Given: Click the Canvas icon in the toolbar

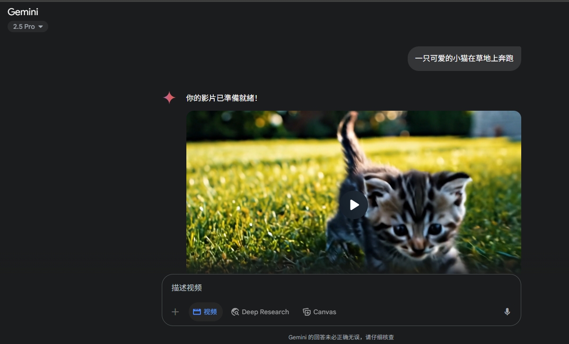Looking at the screenshot, I should click(306, 312).
